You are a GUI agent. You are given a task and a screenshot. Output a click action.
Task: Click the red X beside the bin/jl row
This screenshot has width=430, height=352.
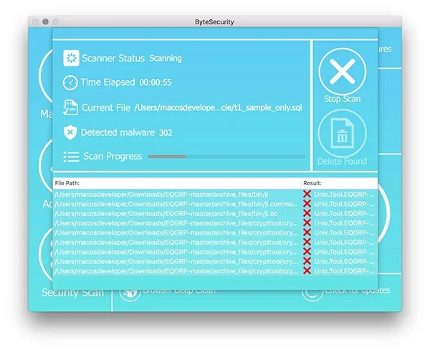(x=307, y=194)
